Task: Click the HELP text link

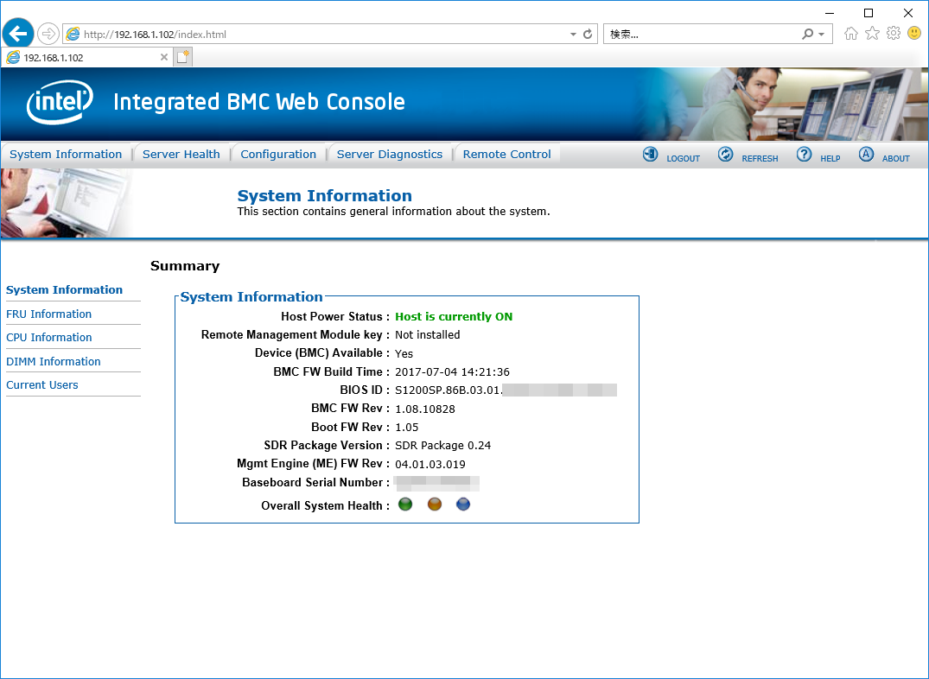Action: 830,159
